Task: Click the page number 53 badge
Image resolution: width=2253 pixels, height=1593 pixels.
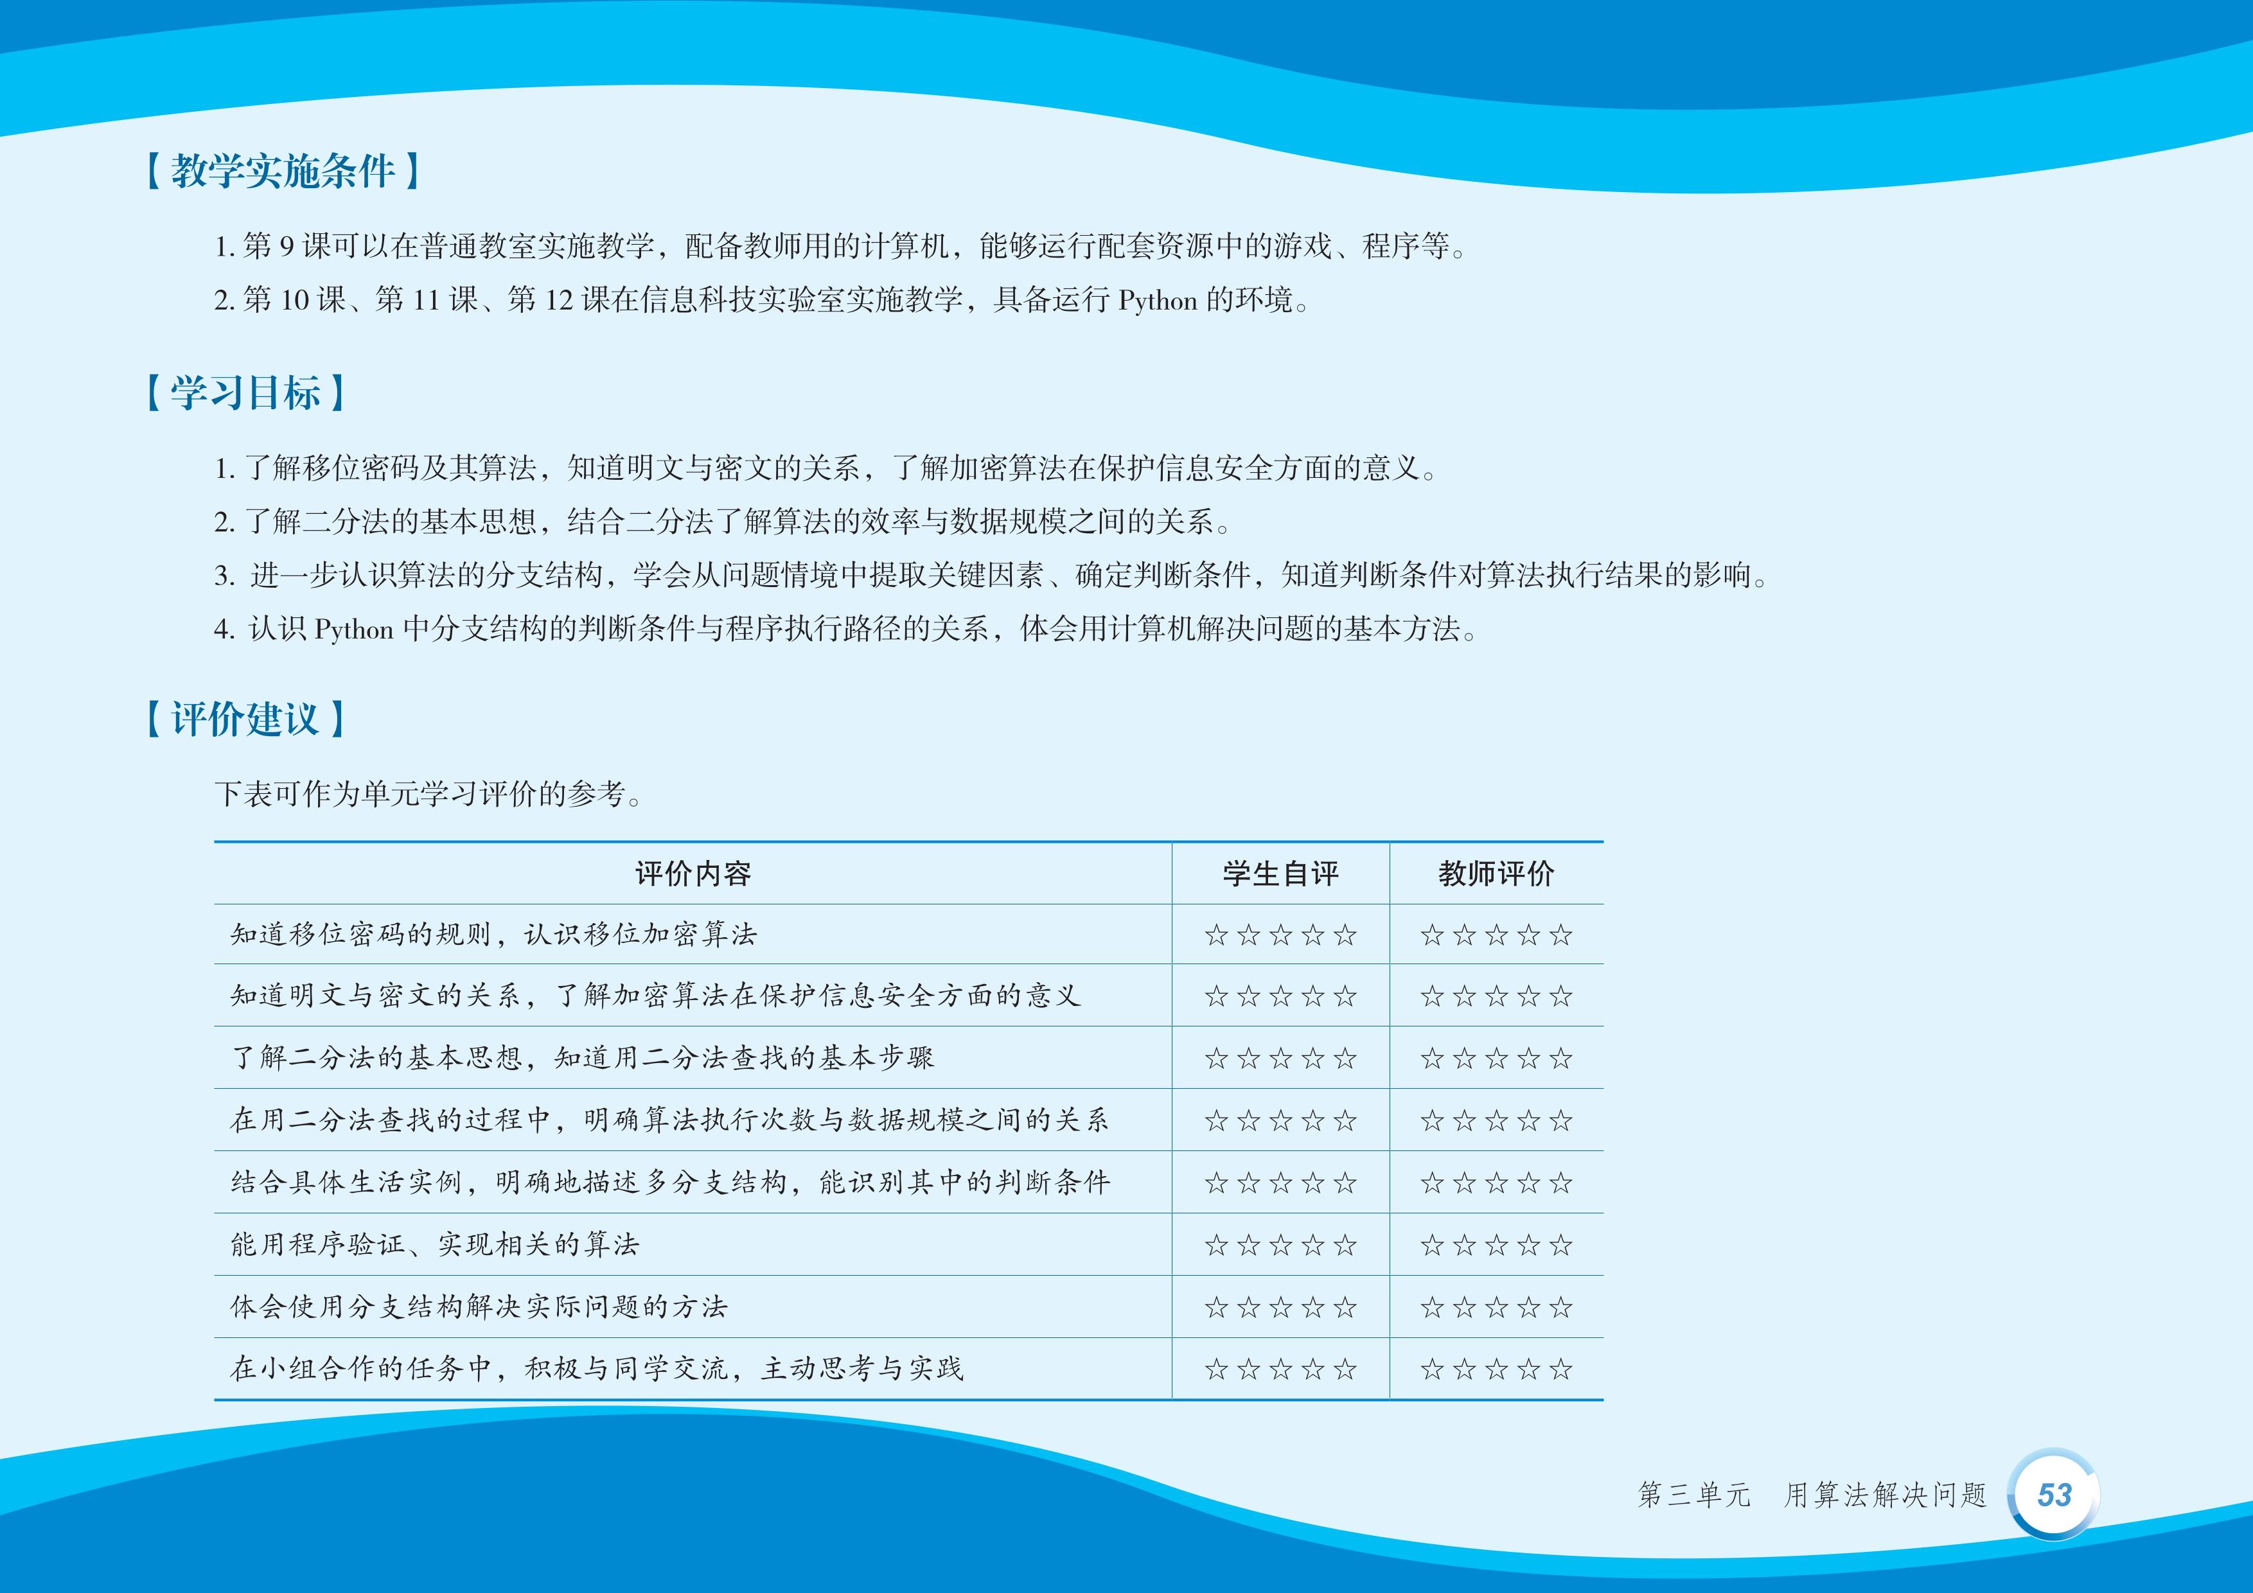Action: point(2054,1494)
